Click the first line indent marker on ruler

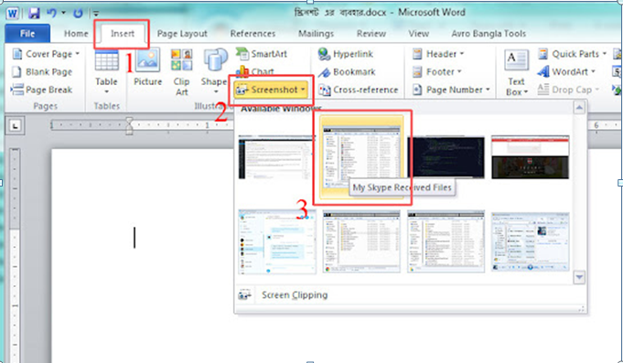[129, 120]
